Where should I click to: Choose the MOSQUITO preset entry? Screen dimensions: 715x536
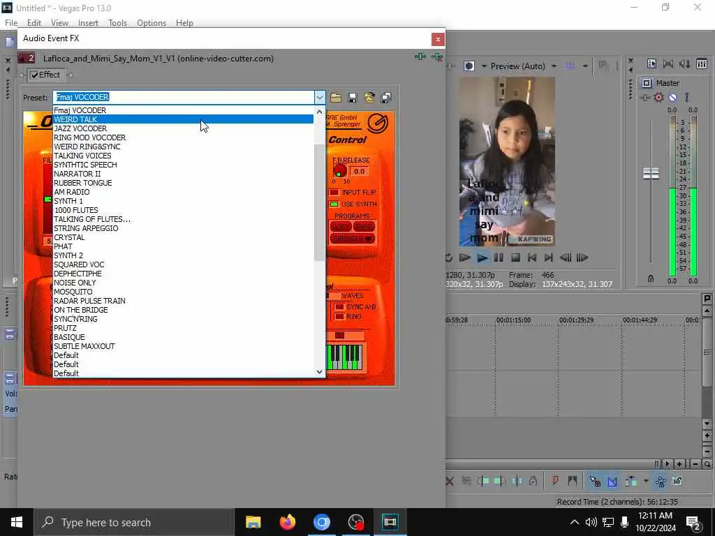click(184, 292)
